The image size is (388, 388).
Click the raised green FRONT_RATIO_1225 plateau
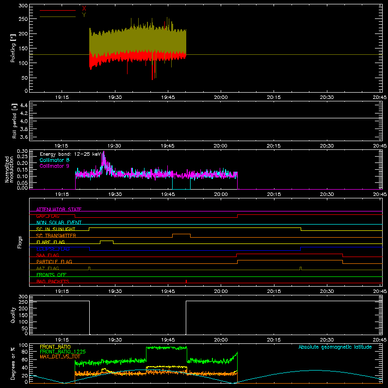click(x=166, y=348)
